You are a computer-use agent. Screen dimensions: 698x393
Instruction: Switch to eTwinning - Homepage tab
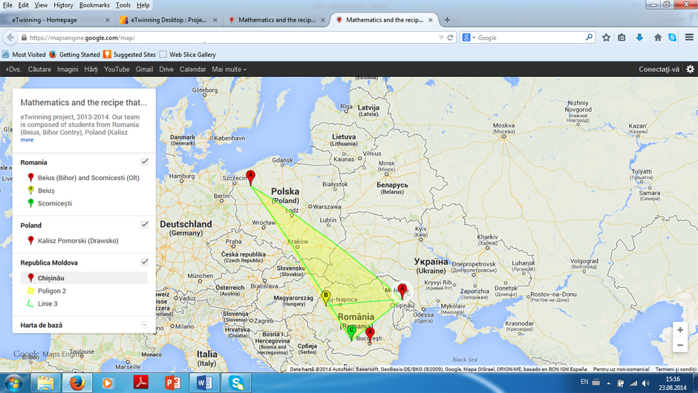coord(56,19)
